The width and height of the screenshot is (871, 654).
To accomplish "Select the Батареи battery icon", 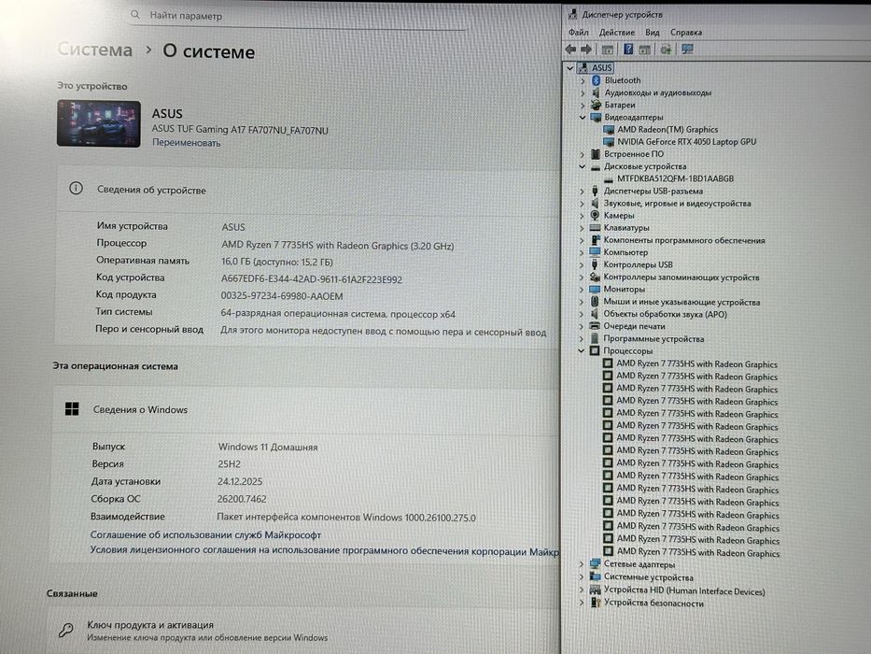I will click(x=596, y=105).
